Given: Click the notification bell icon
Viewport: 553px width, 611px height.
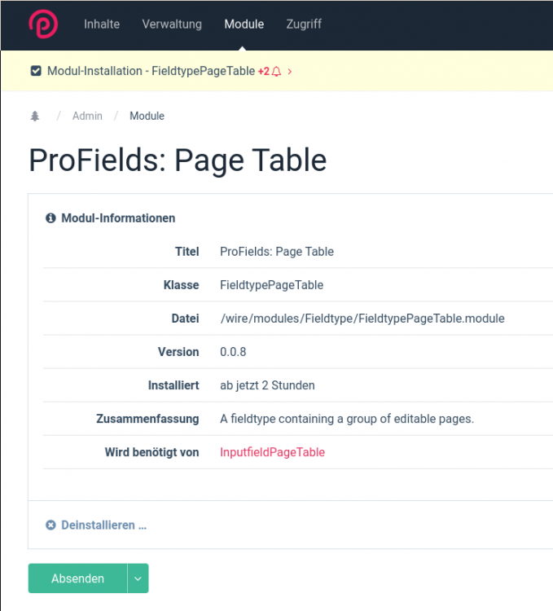Looking at the screenshot, I should pos(277,72).
